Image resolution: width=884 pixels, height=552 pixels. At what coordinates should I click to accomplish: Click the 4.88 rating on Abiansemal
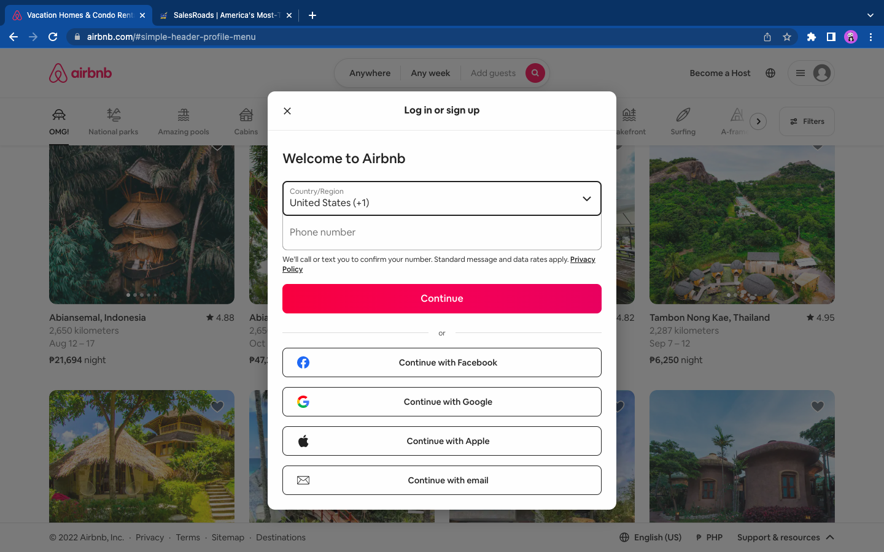click(220, 318)
